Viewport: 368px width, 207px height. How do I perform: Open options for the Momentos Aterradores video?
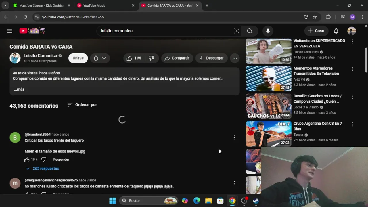click(352, 69)
